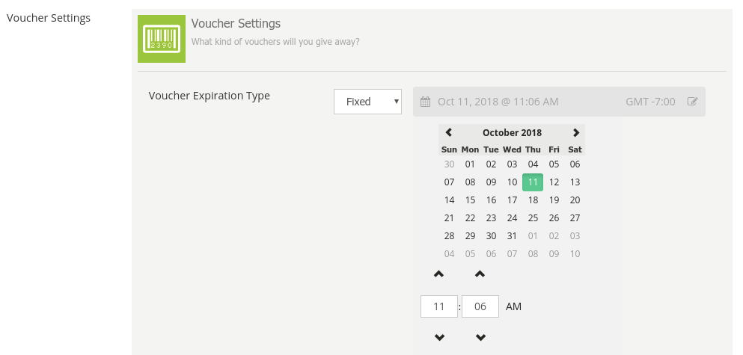
Task: Choose October 31 in the calendar
Action: [512, 235]
